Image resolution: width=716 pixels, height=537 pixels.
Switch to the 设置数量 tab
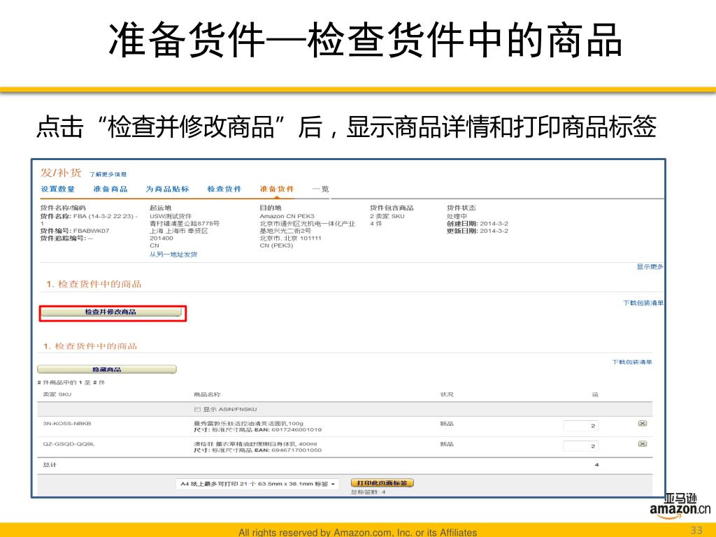pos(57,189)
